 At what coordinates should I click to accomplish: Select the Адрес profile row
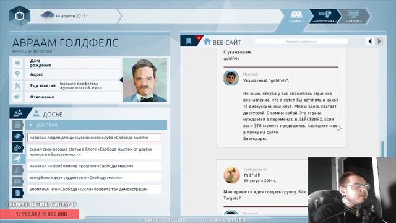click(73, 74)
